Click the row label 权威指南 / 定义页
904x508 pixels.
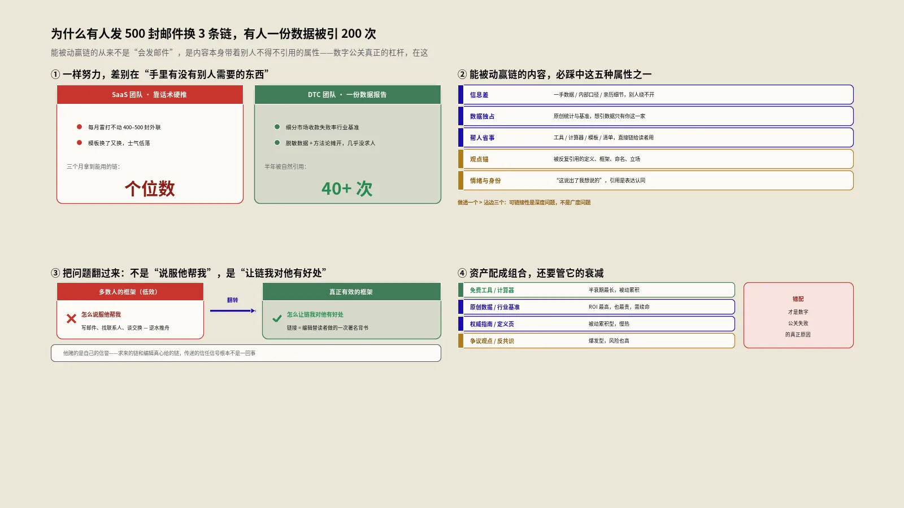[492, 324]
